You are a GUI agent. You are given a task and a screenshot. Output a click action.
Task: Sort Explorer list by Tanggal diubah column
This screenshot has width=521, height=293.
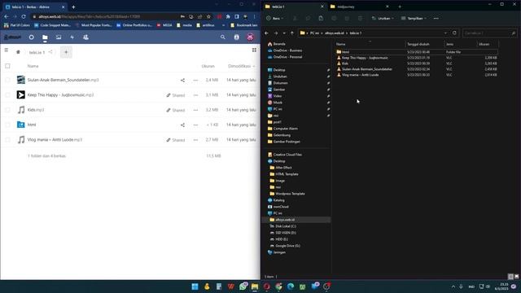pos(418,44)
